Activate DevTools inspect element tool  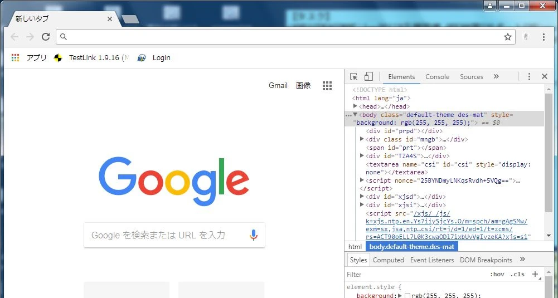point(353,76)
